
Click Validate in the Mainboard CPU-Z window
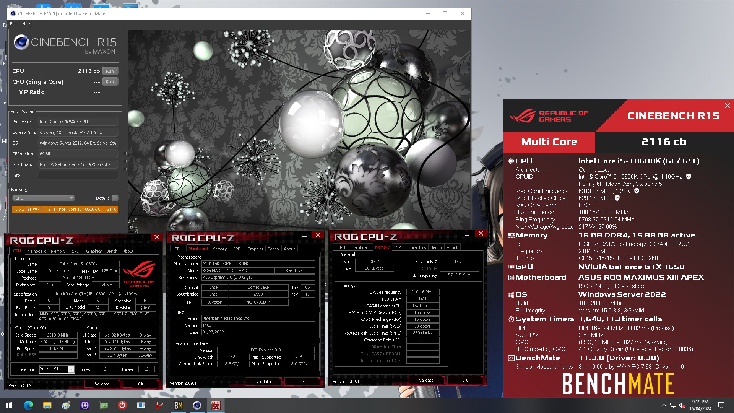point(263,382)
